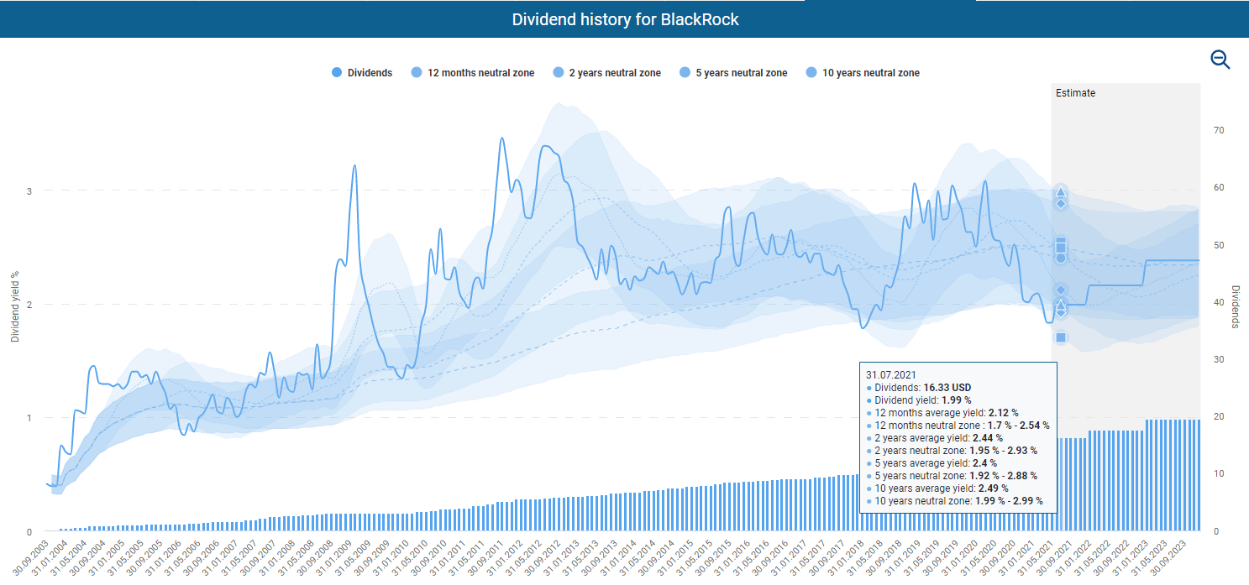Select the '1' tick on the yield axis
1249x585 pixels.
click(x=29, y=418)
